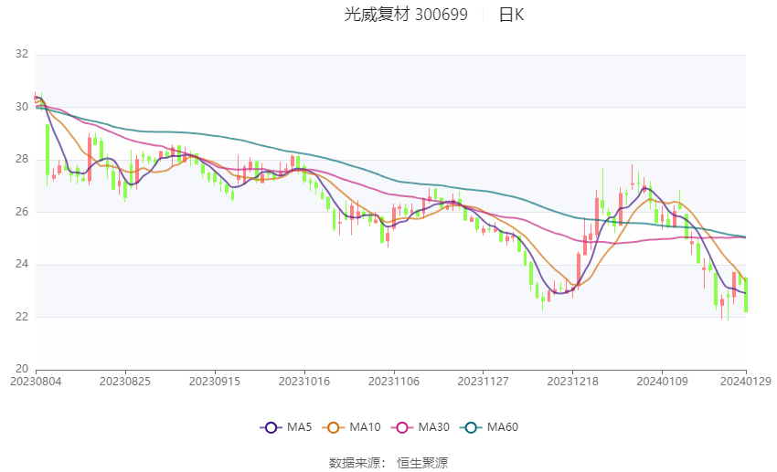Toggle the MA10 legend marker
This screenshot has width=777, height=472.
click(x=333, y=427)
